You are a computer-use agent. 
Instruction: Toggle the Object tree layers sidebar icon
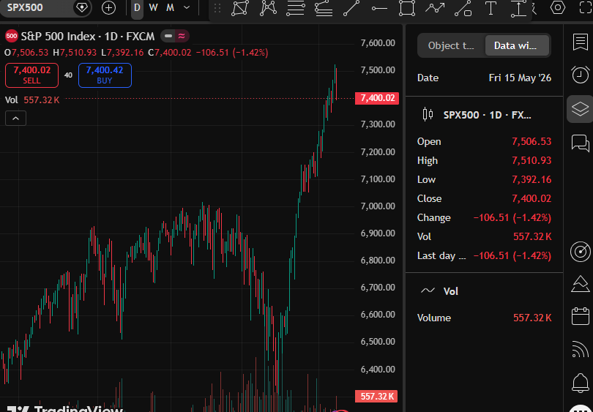click(x=580, y=109)
